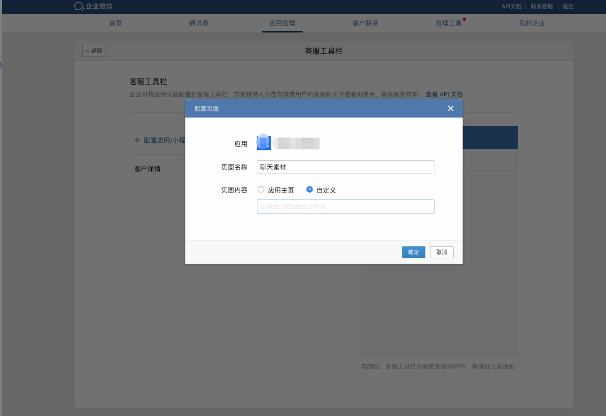Focus the 页面名称 input field
Screen dimensions: 606x416
pyautogui.click(x=346, y=167)
